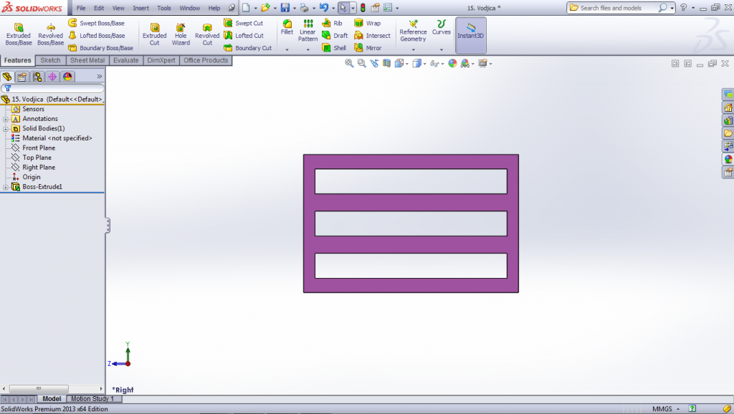Toggle Instant3D mode
Screen dimensions: 734x414
pos(470,35)
